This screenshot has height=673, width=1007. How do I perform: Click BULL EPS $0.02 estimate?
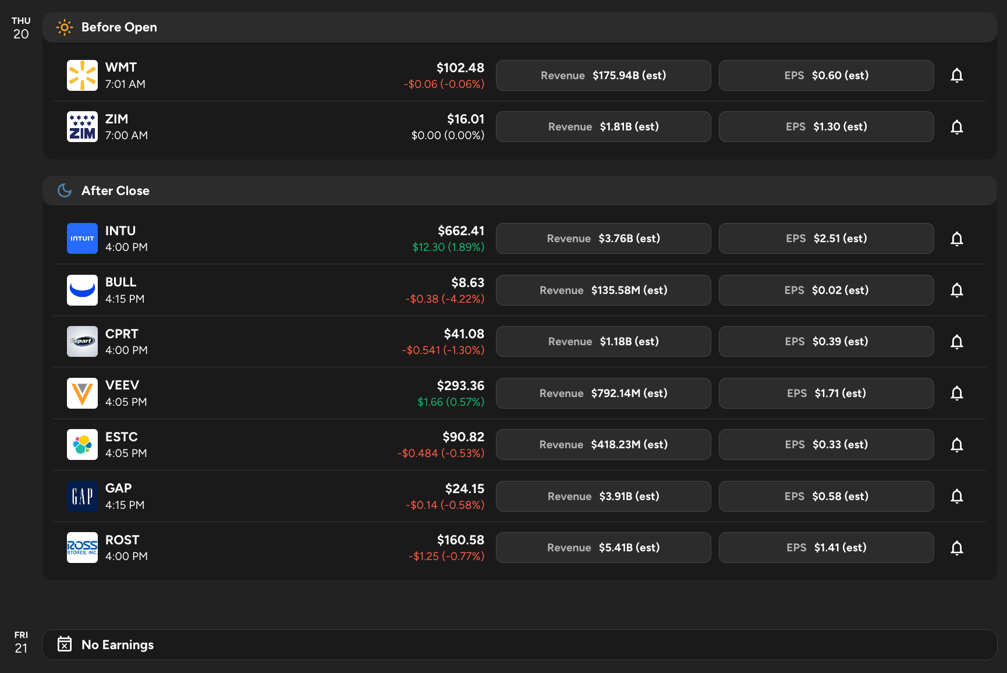click(x=826, y=290)
